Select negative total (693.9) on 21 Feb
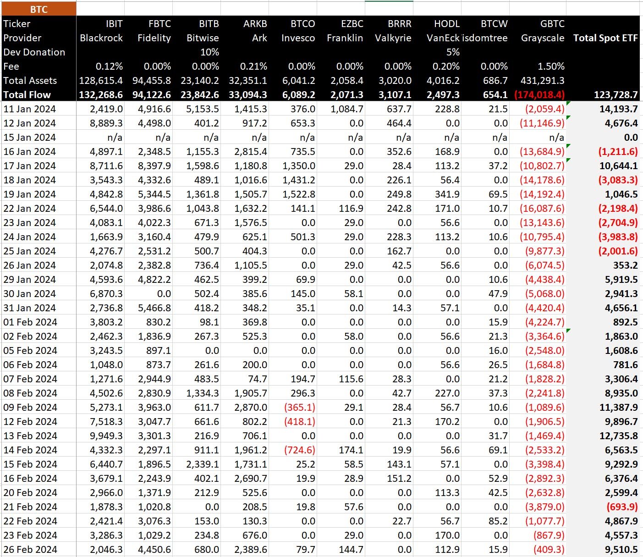 622,507
